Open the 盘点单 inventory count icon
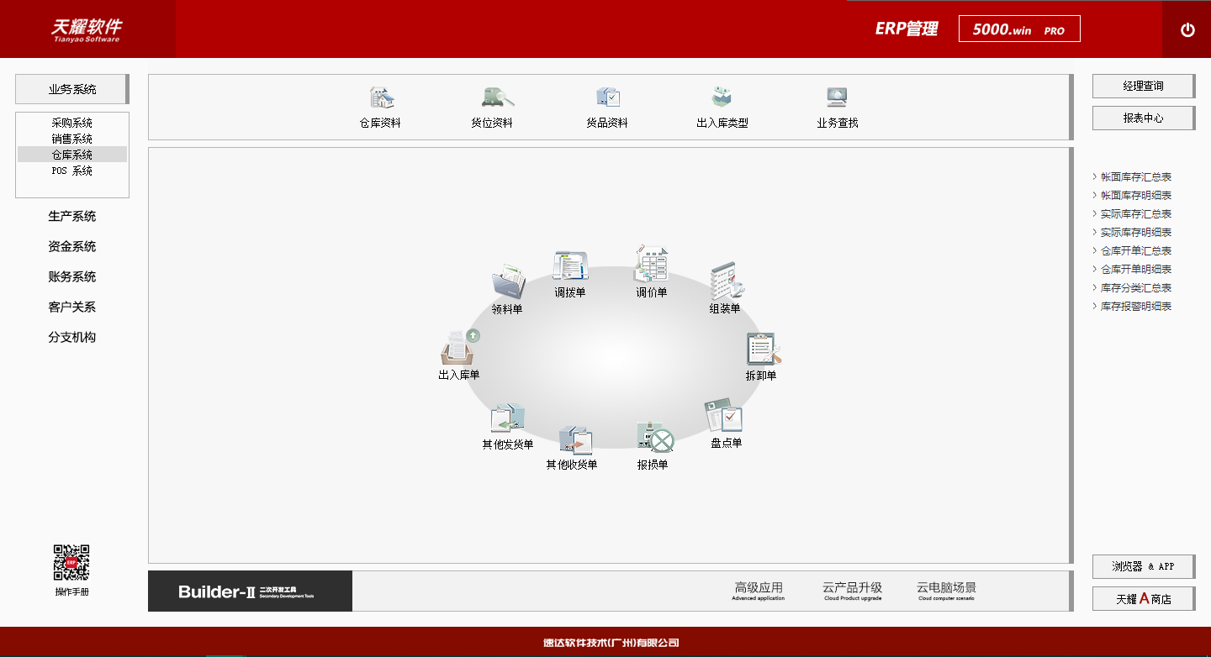 (x=725, y=418)
